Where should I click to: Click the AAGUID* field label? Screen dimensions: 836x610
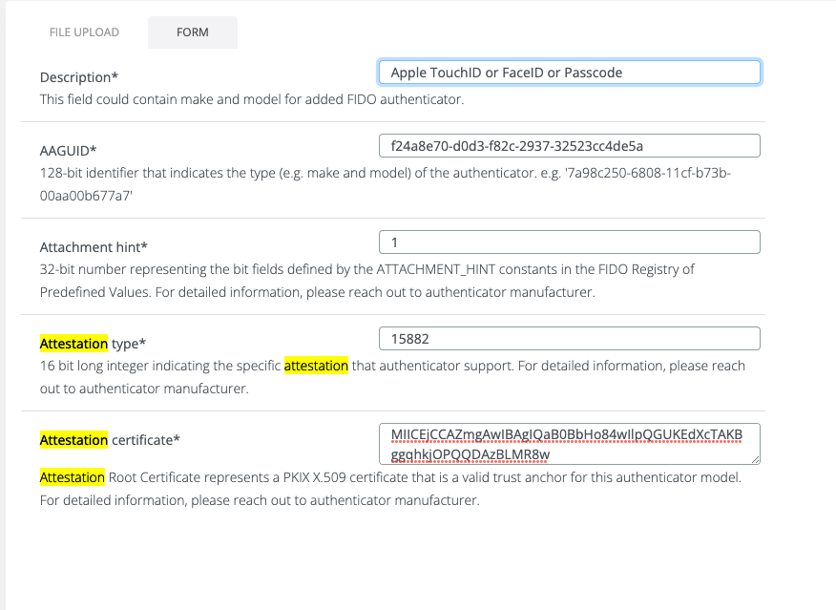[68, 151]
